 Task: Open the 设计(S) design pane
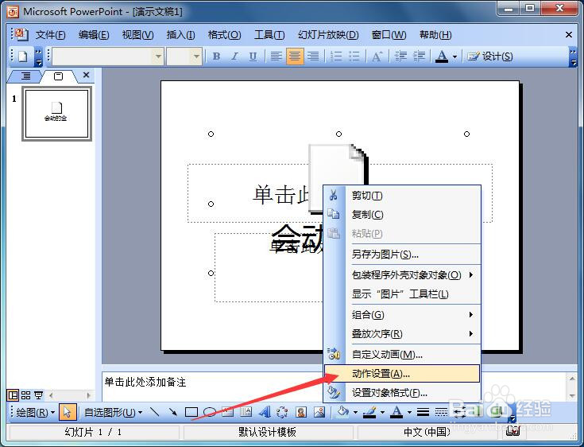coord(490,56)
